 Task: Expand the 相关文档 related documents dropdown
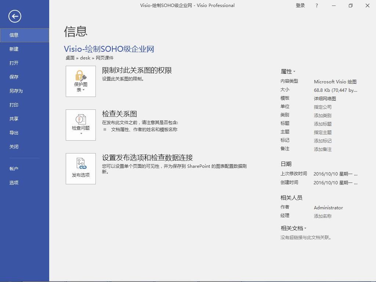(293, 228)
